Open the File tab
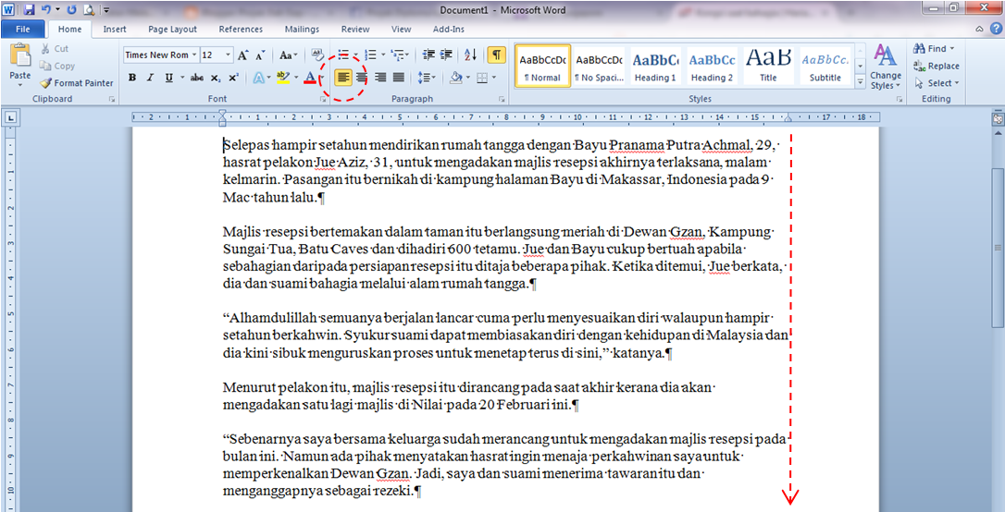The image size is (1005, 512). [x=23, y=29]
